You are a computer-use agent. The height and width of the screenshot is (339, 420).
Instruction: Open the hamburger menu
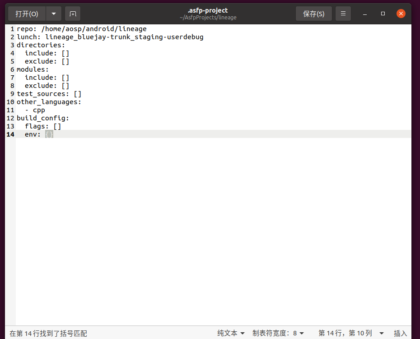tap(343, 14)
